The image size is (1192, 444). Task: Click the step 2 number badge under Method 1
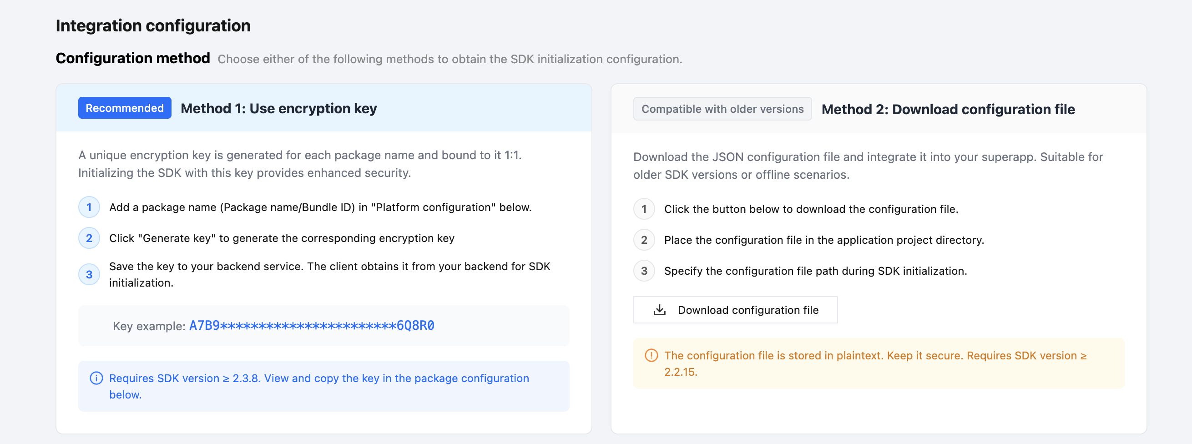tap(89, 238)
